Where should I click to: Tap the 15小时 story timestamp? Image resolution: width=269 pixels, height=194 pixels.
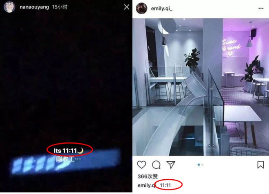coord(60,7)
